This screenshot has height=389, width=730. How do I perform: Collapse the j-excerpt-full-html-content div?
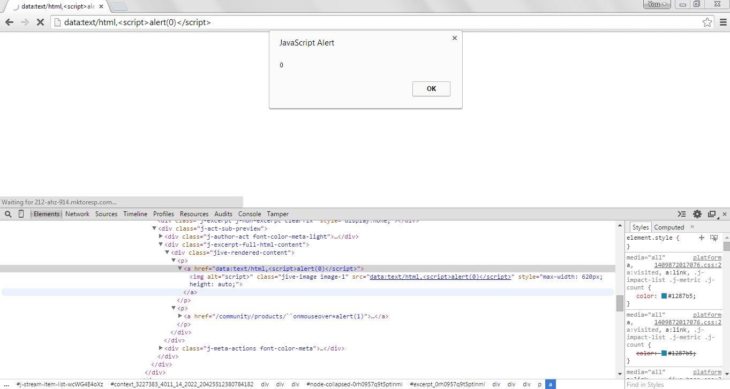pyautogui.click(x=161, y=245)
